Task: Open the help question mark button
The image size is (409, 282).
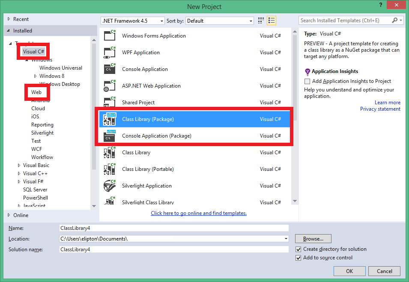Action: (x=381, y=5)
